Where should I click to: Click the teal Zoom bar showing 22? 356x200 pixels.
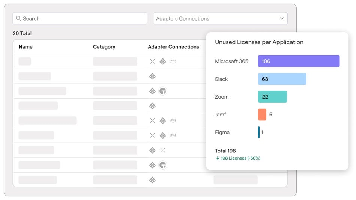[272, 97]
